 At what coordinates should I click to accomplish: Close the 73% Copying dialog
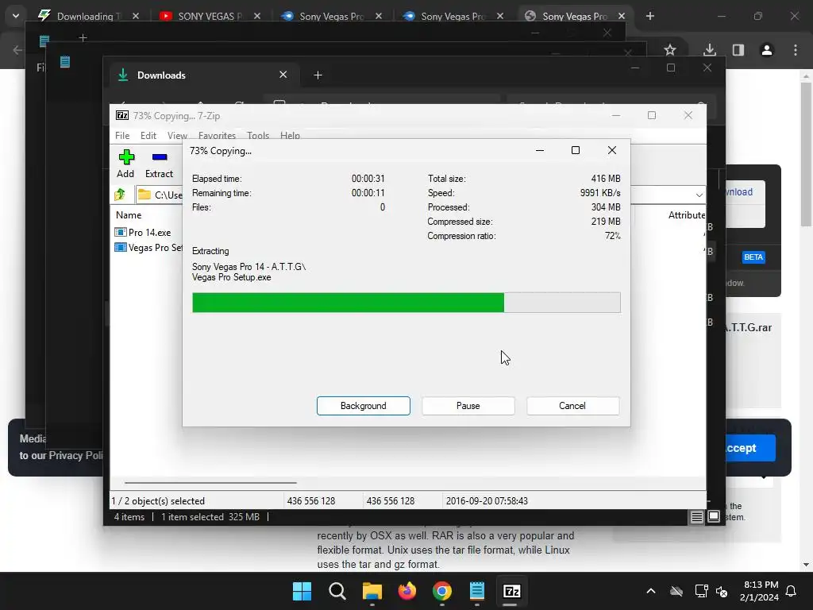[612, 150]
